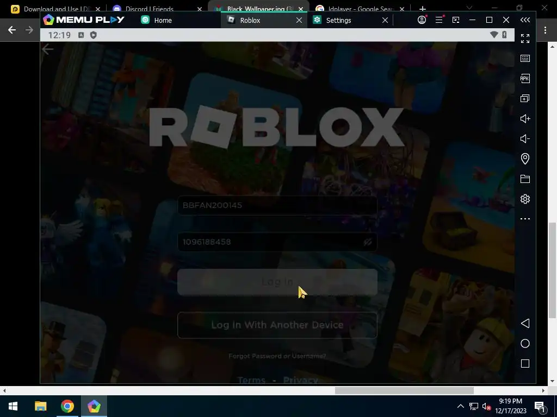The height and width of the screenshot is (417, 557).
Task: Click the MEMU PLAY logo
Action: (x=84, y=20)
